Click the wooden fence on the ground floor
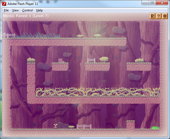Viewport: 170px width, 139px height. (x=84, y=126)
